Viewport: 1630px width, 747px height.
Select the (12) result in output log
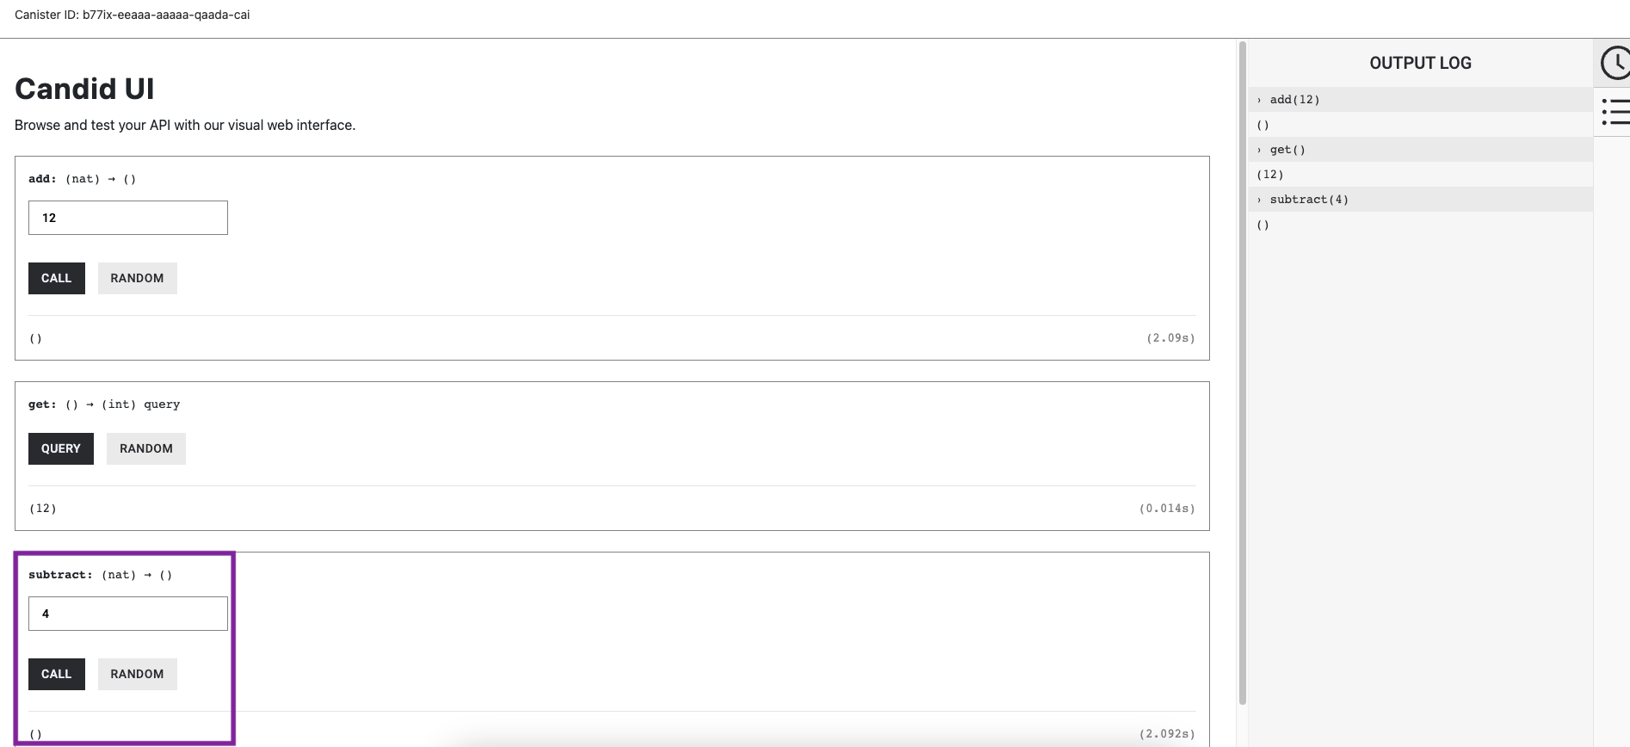[1270, 175]
